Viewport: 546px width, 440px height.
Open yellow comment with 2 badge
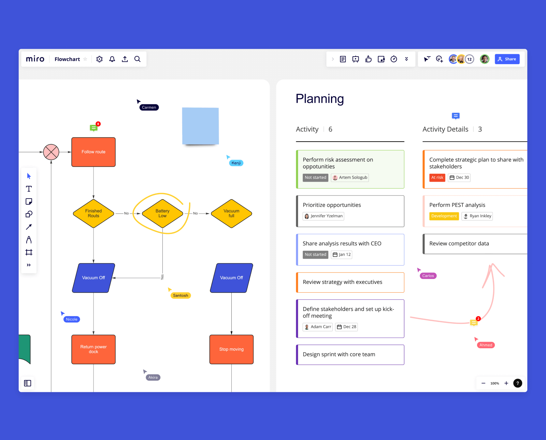pos(474,322)
